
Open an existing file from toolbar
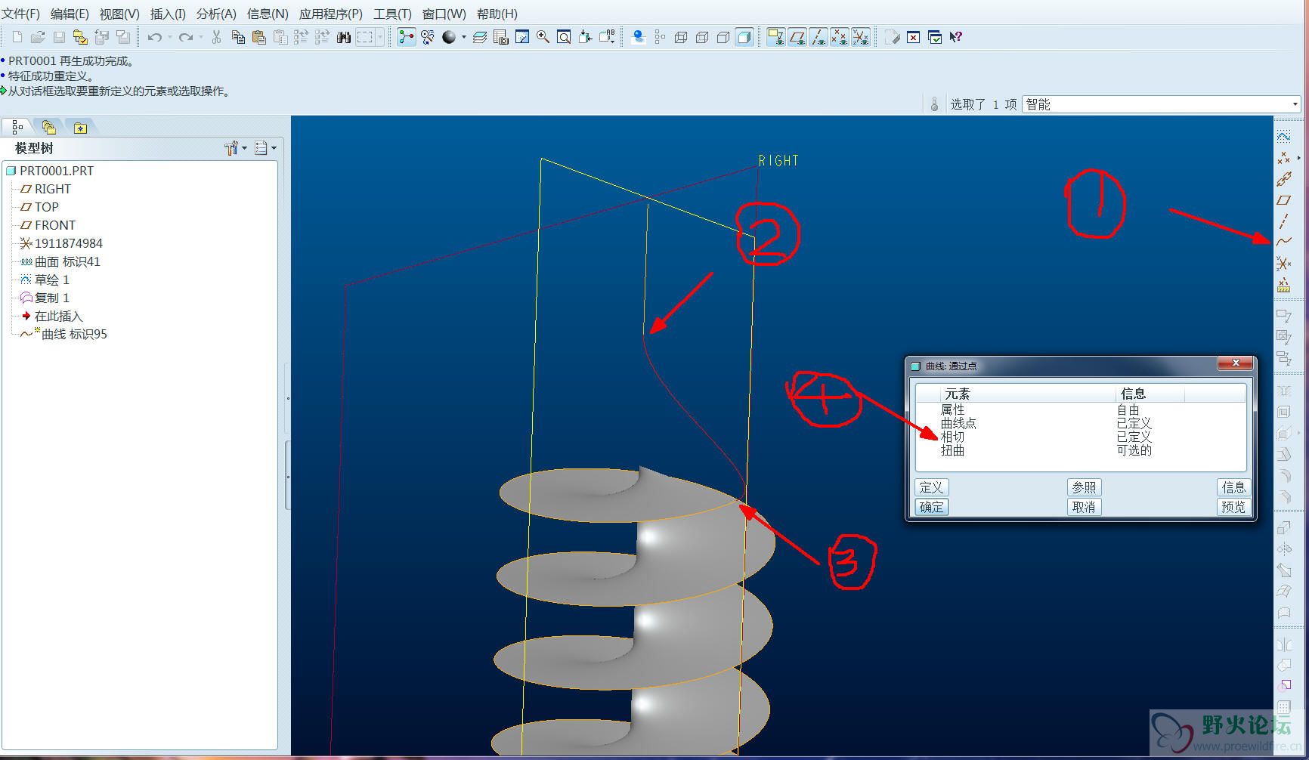tap(38, 37)
